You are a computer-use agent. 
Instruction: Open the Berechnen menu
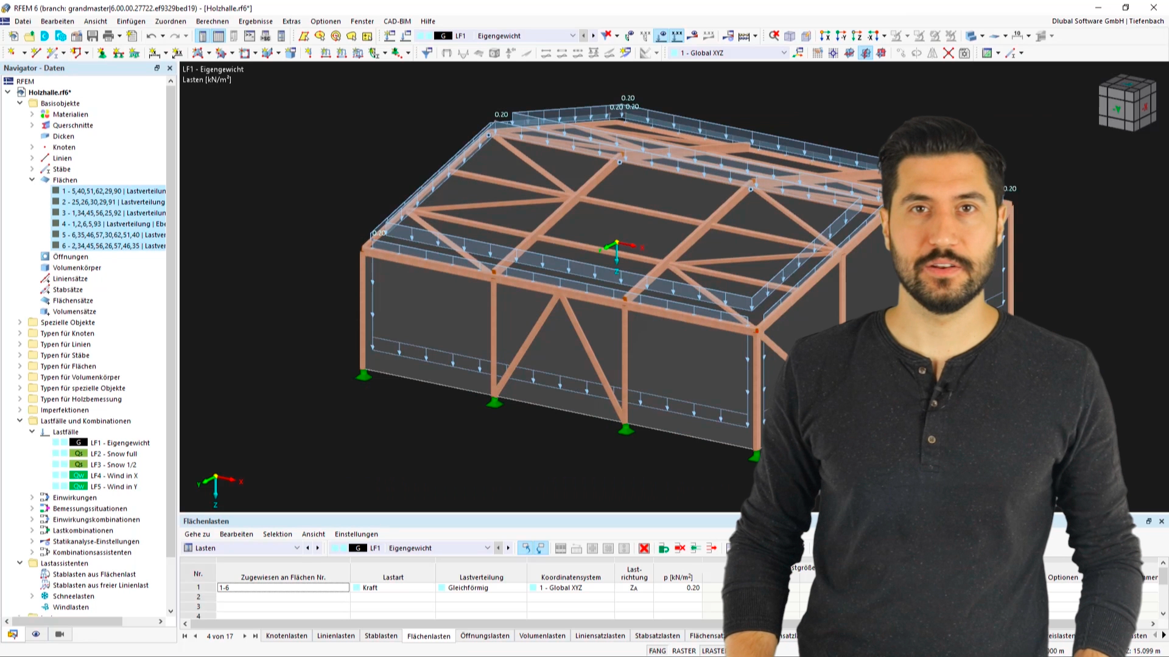(x=212, y=21)
